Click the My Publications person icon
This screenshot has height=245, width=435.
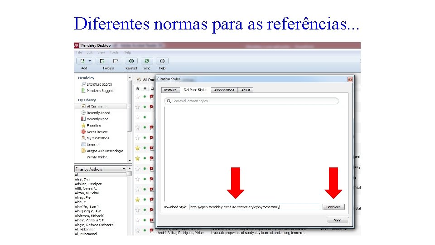coord(83,138)
